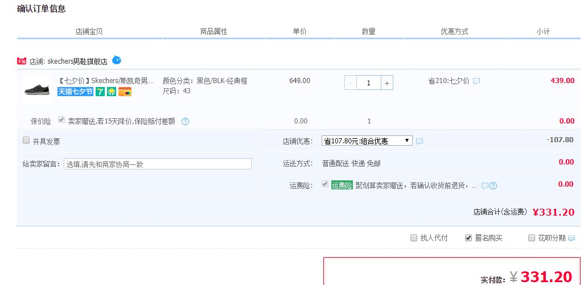
Task: Increase quantity with the plus button
Action: [387, 83]
